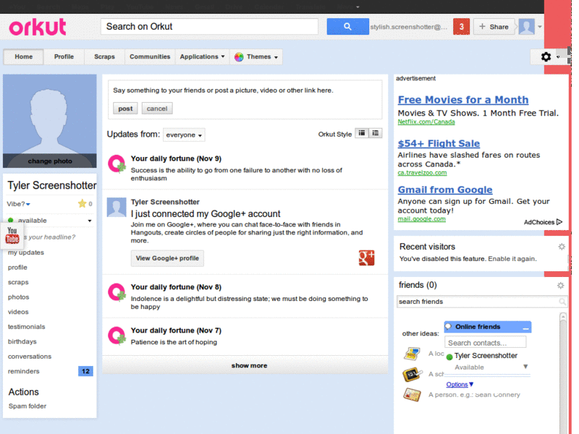Open the Free Movies for a Month ad
The height and width of the screenshot is (434, 579).
(463, 100)
